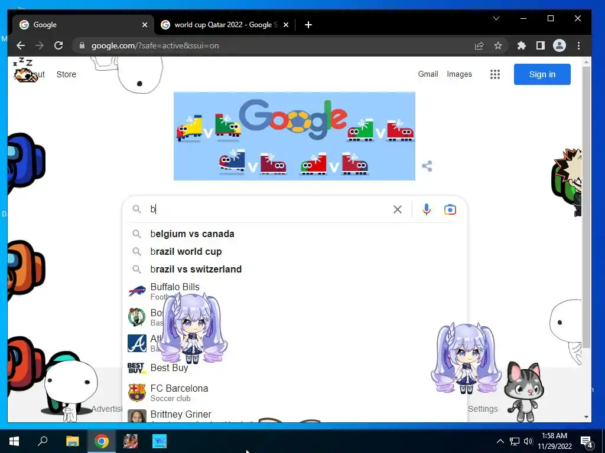Open the Windows Start menu
Image resolution: width=605 pixels, height=453 pixels.
click(x=14, y=441)
